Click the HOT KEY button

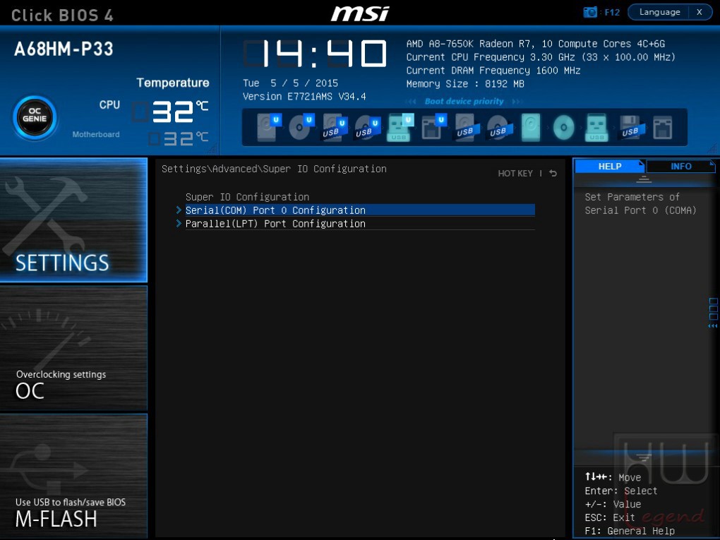(x=515, y=174)
